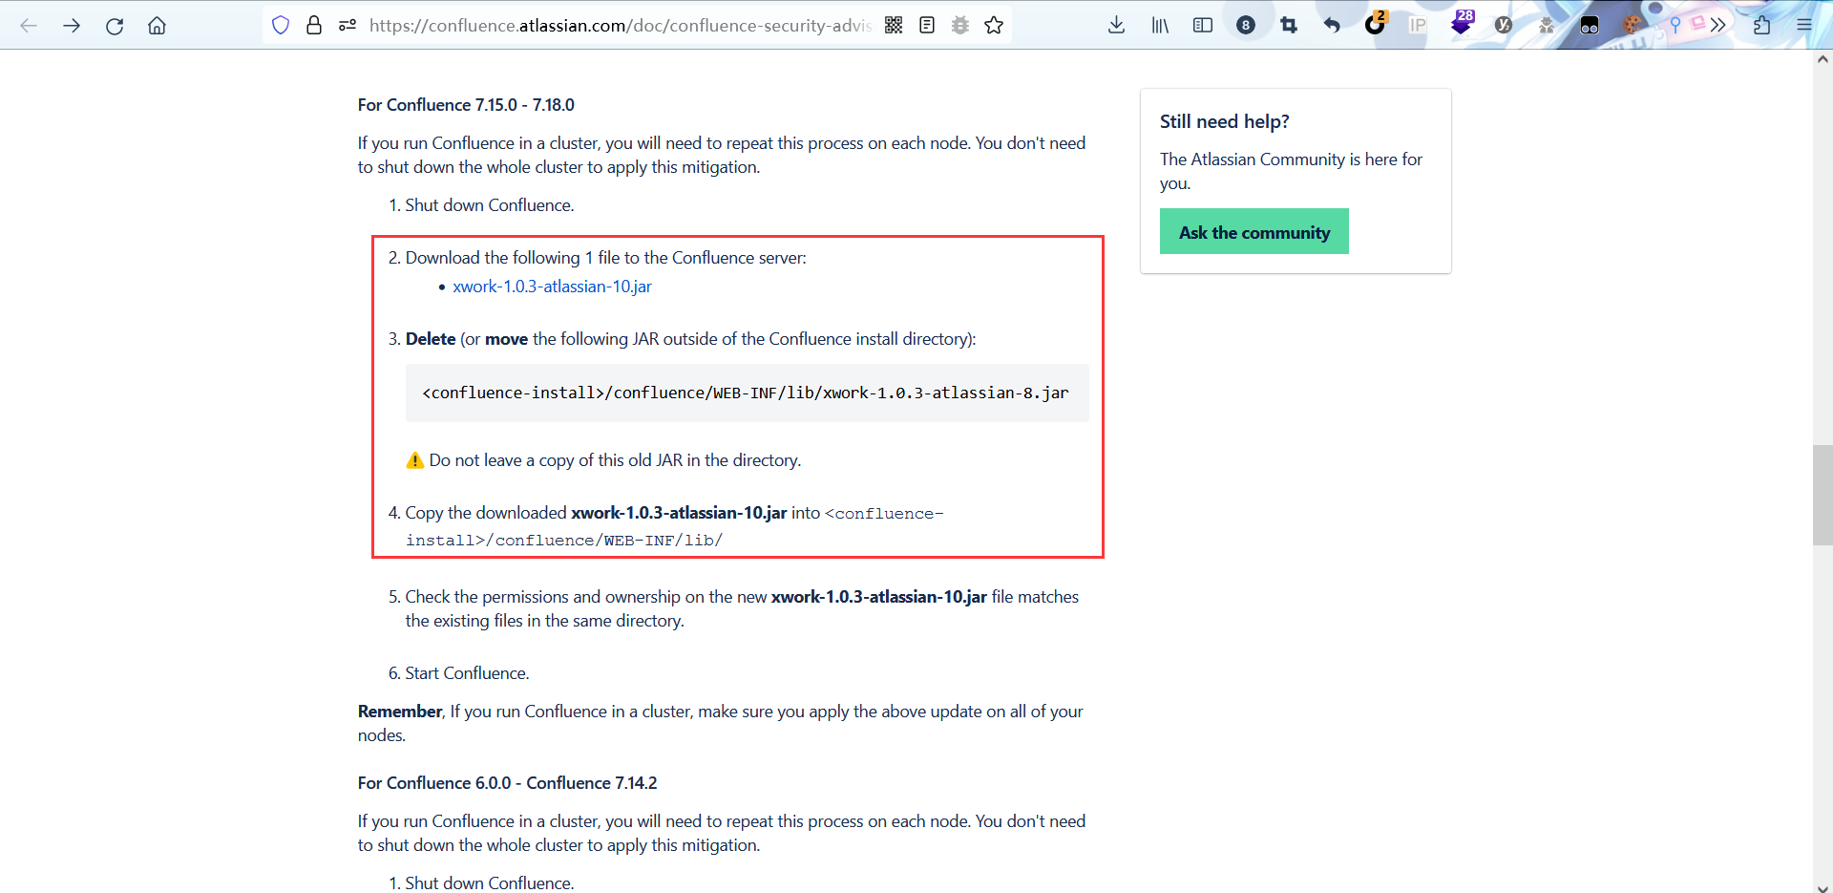The height and width of the screenshot is (893, 1833).
Task: Open the extension with badge 2
Action: tap(1375, 24)
